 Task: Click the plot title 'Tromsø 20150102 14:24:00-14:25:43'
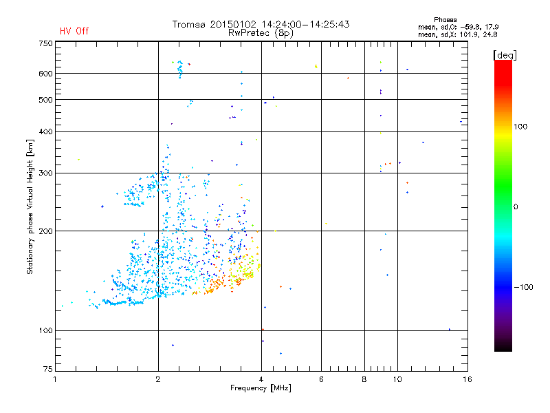pos(261,24)
